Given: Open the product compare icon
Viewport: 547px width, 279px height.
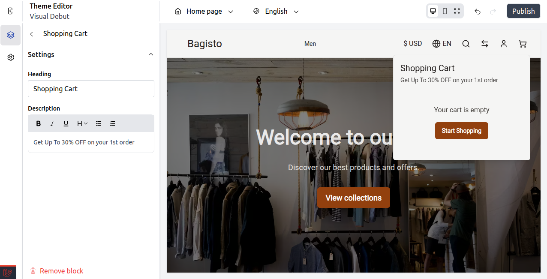Looking at the screenshot, I should click(x=485, y=44).
